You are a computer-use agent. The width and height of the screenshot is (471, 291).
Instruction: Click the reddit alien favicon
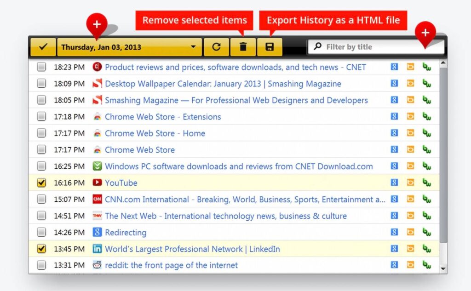pos(97,265)
